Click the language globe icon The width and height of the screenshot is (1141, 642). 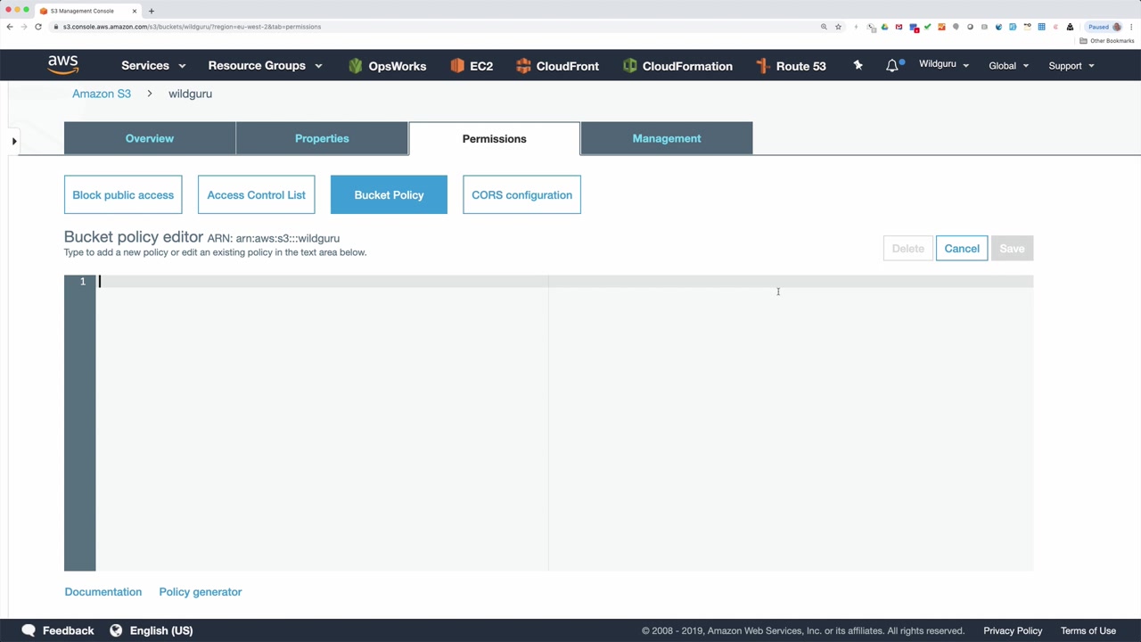pos(116,630)
